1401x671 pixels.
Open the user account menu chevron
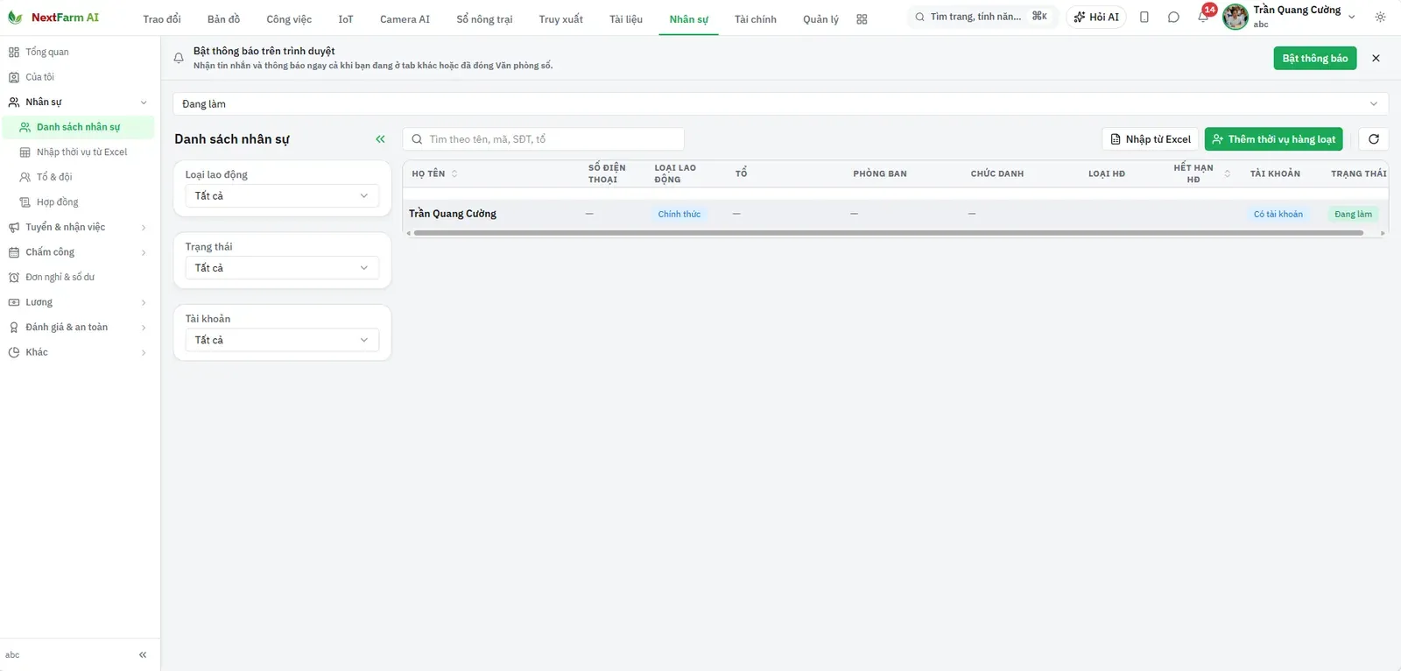pos(1351,17)
